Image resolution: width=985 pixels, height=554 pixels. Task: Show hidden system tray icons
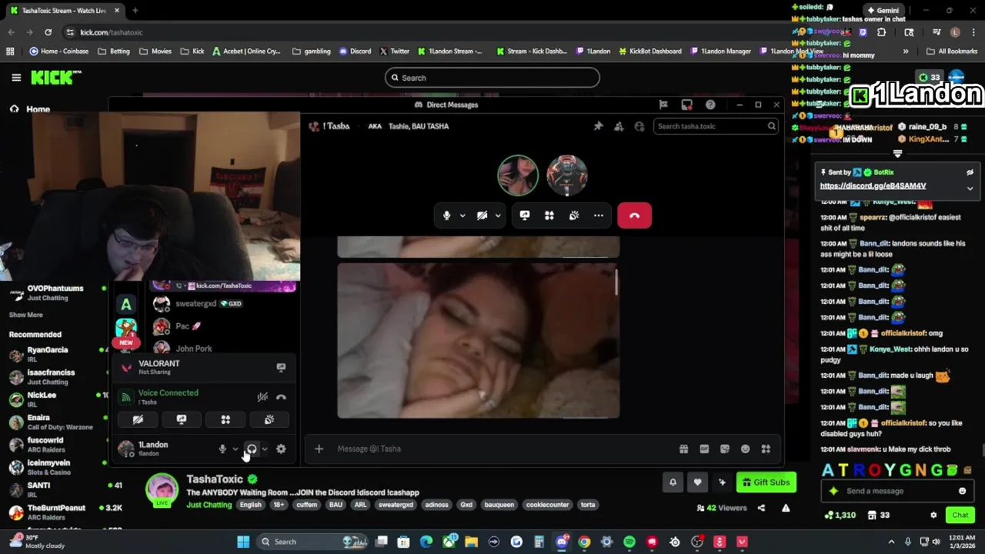891,542
